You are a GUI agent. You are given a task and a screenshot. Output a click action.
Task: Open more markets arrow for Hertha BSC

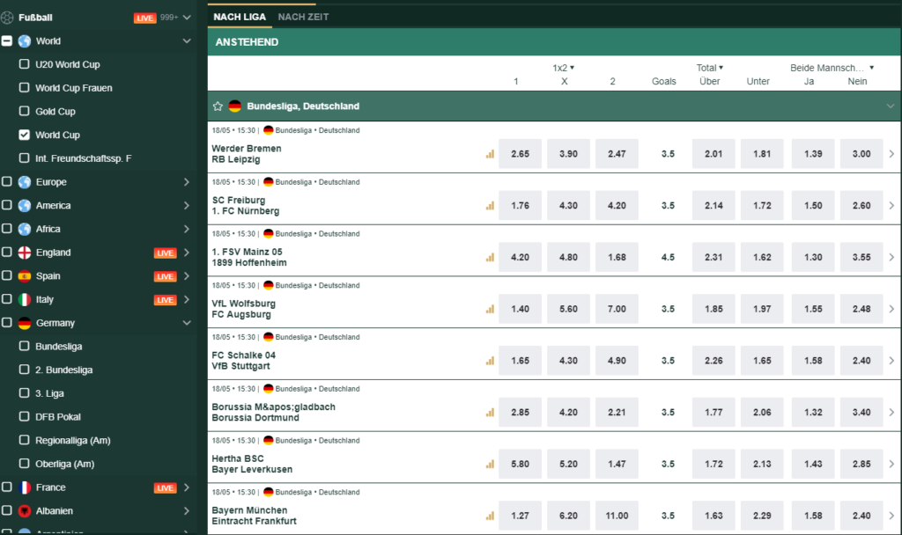tap(891, 464)
